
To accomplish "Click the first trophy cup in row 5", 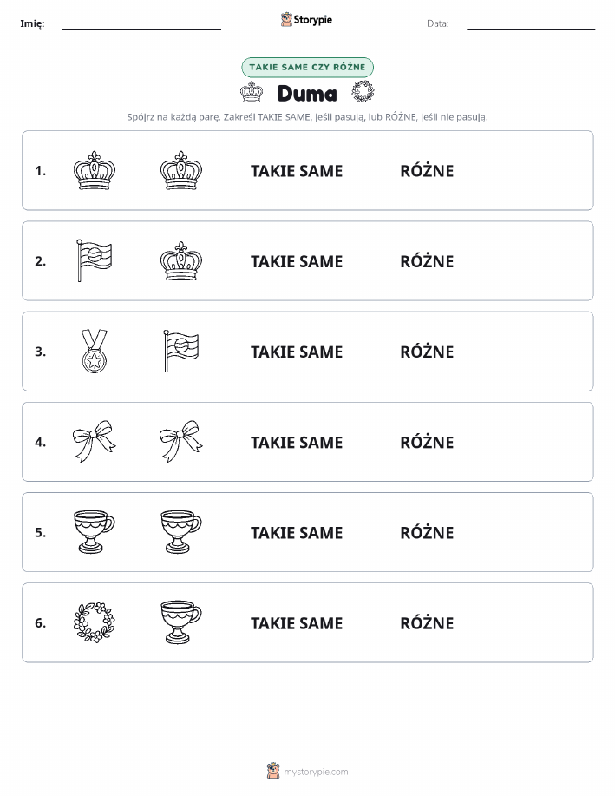I will click(95, 531).
